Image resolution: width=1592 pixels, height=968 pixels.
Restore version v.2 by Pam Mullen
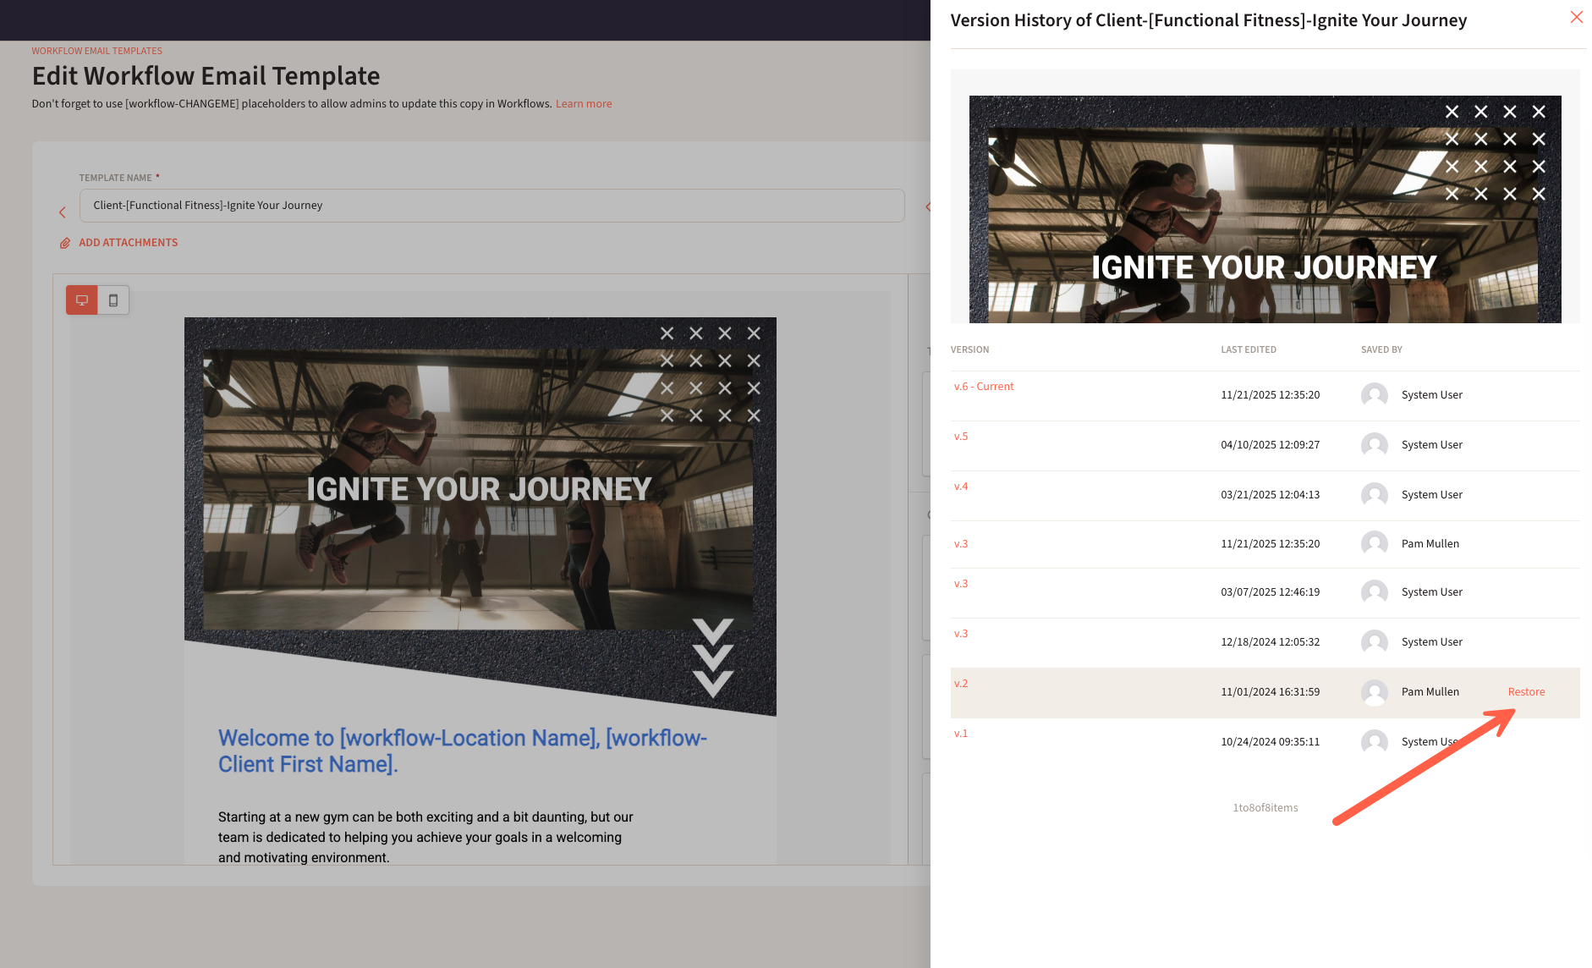tap(1526, 692)
